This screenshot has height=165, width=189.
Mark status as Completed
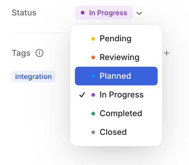(x=121, y=113)
